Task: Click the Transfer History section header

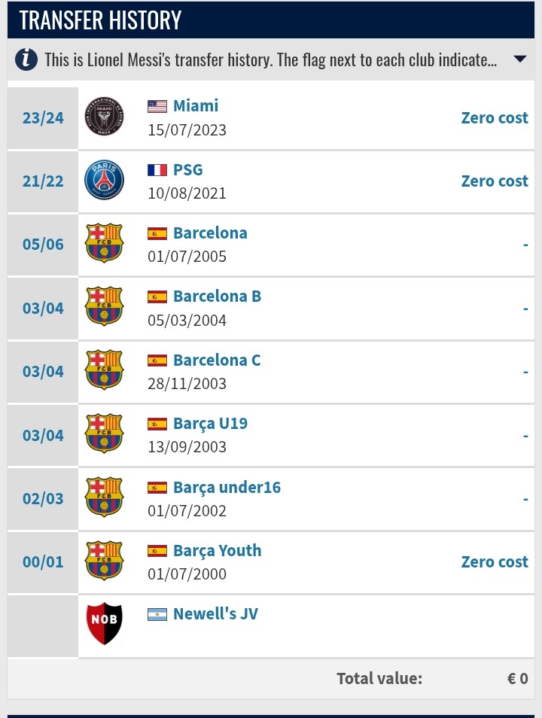Action: [x=101, y=20]
